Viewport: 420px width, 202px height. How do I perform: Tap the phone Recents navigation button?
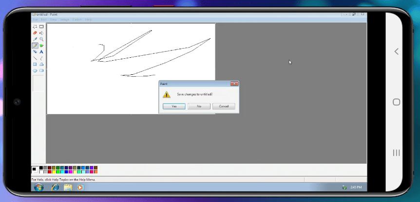coord(397,152)
